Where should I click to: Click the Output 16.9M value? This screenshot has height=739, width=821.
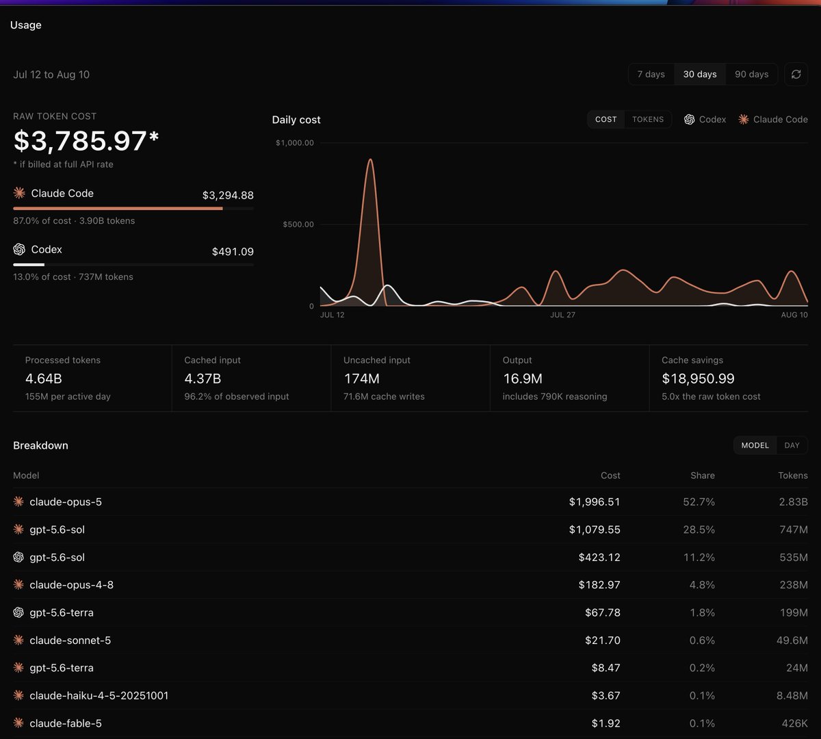tap(524, 378)
